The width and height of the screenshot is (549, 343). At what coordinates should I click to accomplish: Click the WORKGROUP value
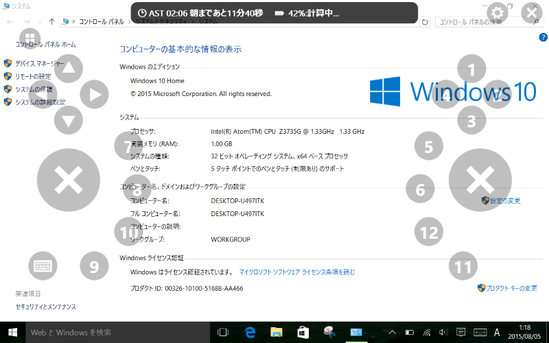231,239
